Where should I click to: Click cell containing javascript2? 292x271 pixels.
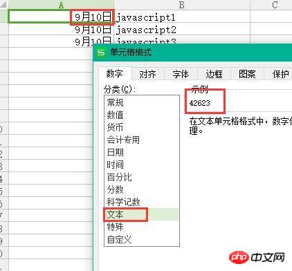click(182, 29)
